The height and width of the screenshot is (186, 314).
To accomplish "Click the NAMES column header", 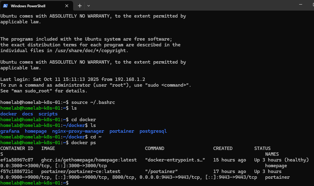I will coord(272,154).
